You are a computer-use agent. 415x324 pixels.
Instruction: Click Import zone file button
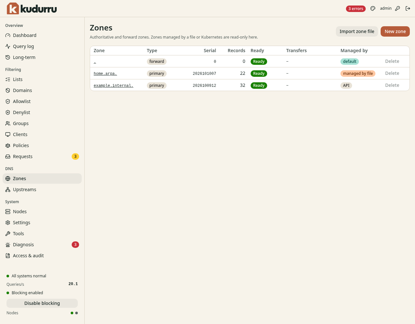click(357, 31)
